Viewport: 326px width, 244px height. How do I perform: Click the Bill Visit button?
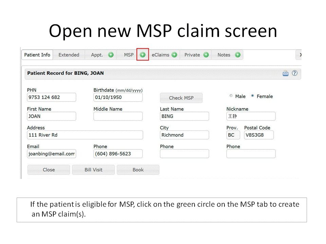93,169
